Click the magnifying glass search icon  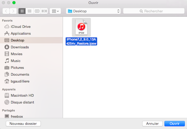tap(141, 11)
